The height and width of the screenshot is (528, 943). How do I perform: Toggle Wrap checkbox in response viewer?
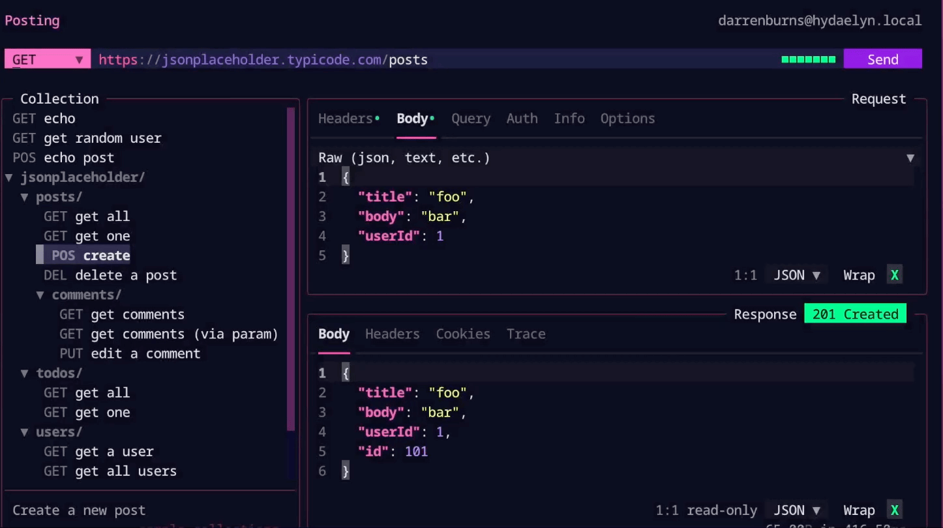pyautogui.click(x=894, y=510)
